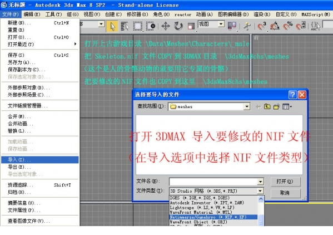Image resolution: width=333 pixels, height=235 pixels.
Task: Choose 导出(E) menu entry
Action: (40, 167)
